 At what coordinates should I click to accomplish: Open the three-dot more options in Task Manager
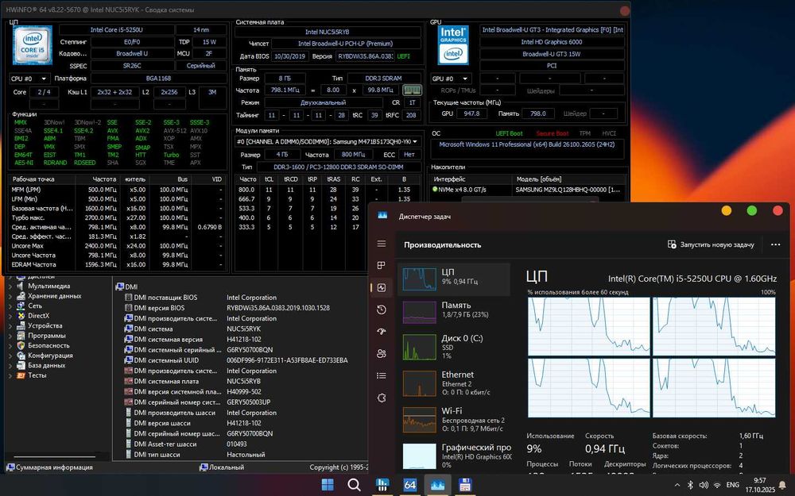point(775,244)
